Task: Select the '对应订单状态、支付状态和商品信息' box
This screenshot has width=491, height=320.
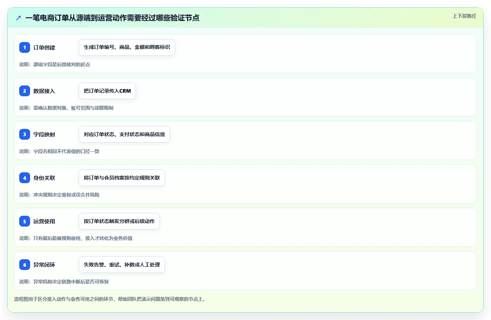Action: (124, 134)
